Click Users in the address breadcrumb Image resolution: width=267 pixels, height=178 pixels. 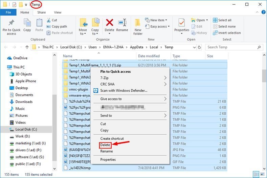(92, 47)
